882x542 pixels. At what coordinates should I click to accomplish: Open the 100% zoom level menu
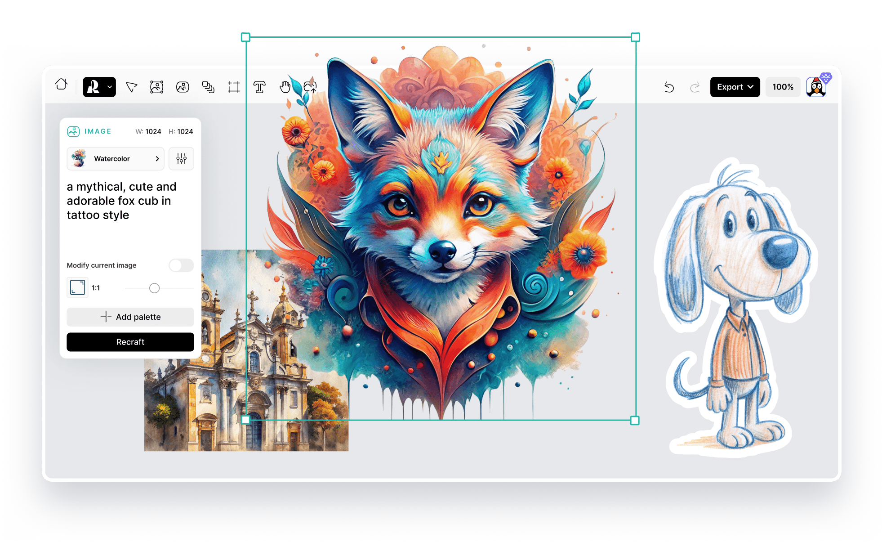(783, 87)
